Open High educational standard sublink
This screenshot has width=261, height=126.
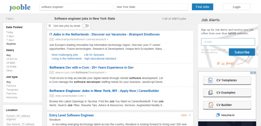point(100,59)
